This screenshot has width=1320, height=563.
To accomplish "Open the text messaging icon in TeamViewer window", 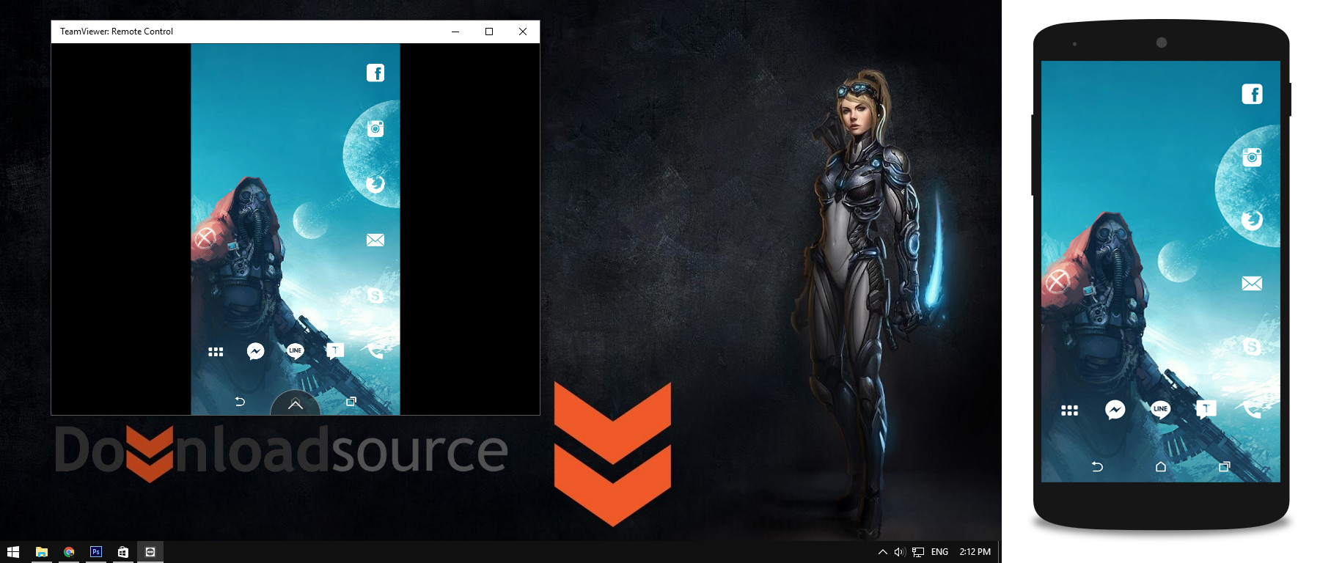I will 335,351.
